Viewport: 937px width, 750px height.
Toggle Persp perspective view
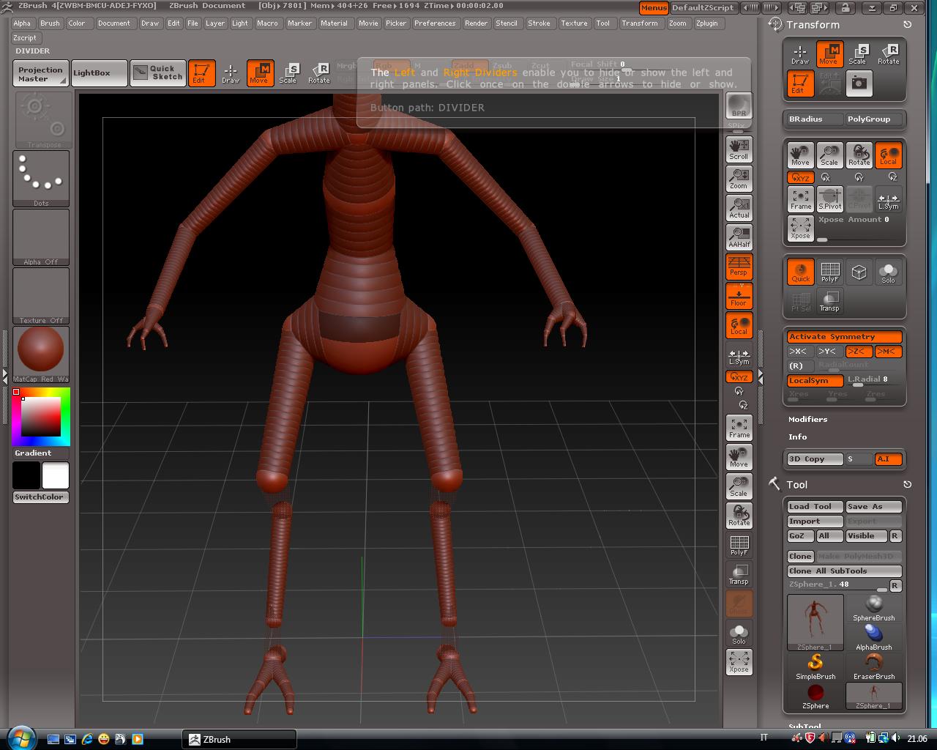(739, 267)
